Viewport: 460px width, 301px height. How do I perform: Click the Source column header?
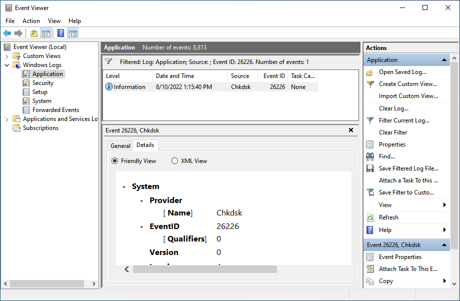pyautogui.click(x=242, y=76)
